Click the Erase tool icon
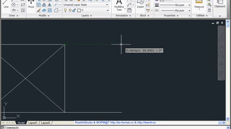This screenshot has width=231, height=129. pyautogui.click(x=39, y=10)
